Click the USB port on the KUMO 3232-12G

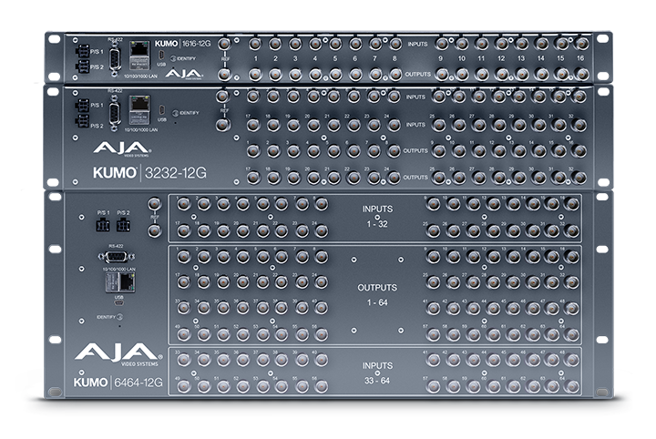pyautogui.click(x=161, y=109)
